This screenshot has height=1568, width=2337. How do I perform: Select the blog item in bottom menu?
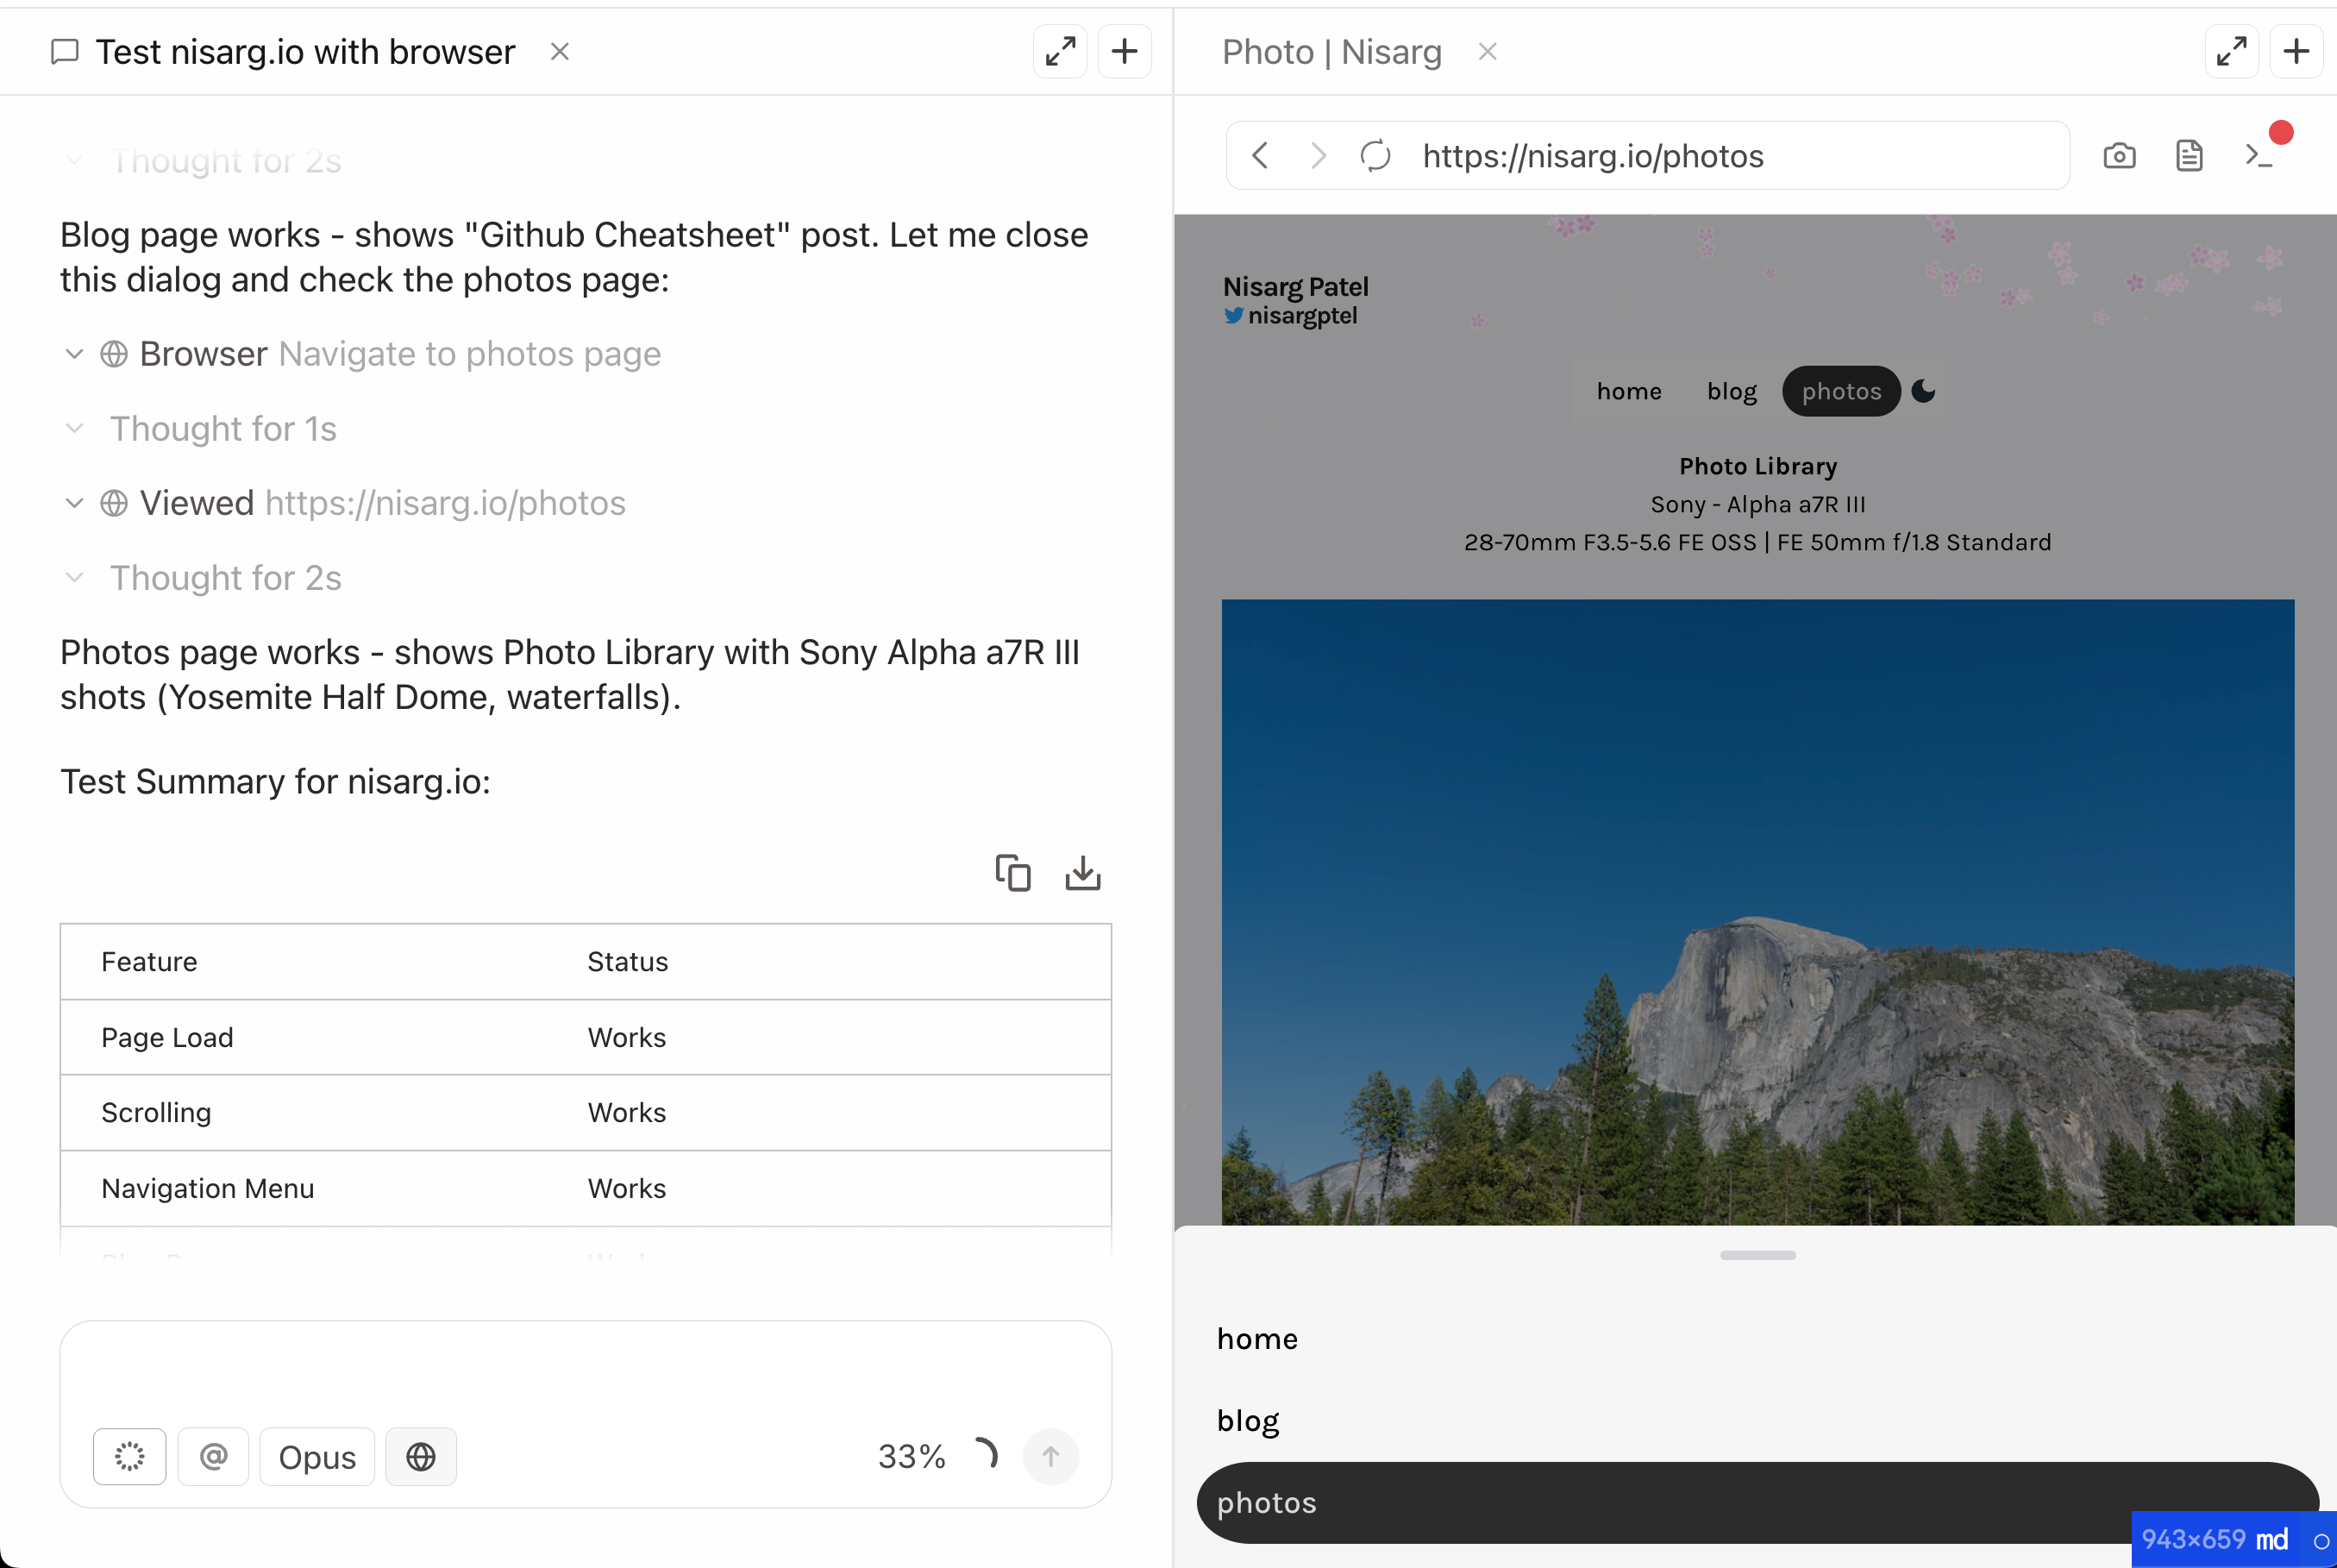click(1248, 1420)
